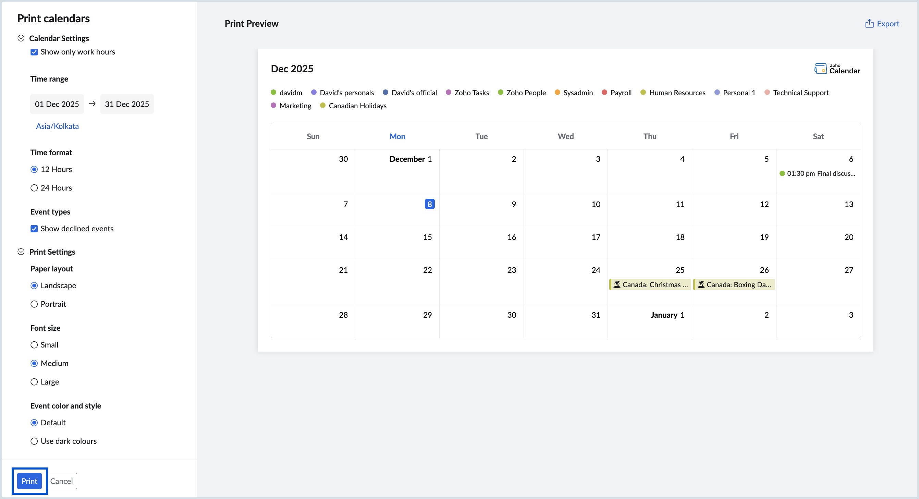Click the highlighted date 8 in the calendar

tap(429, 204)
